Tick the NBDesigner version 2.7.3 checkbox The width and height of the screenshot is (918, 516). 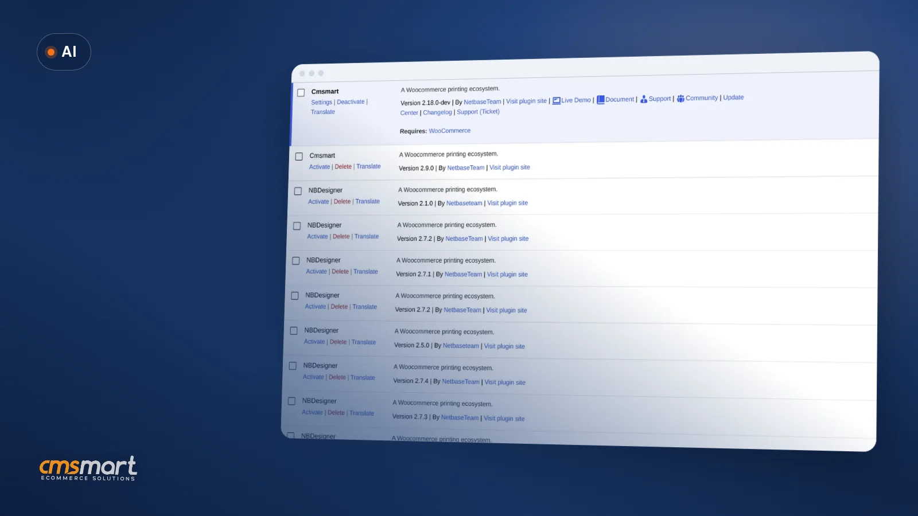click(x=291, y=401)
